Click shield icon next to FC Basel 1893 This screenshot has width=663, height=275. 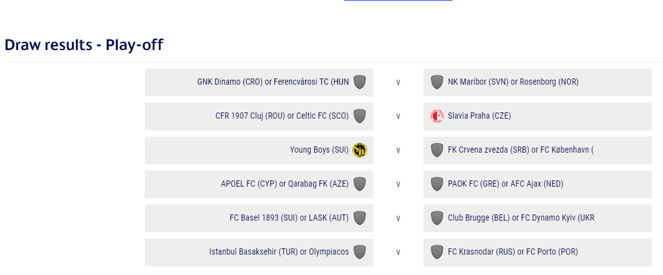(x=360, y=218)
